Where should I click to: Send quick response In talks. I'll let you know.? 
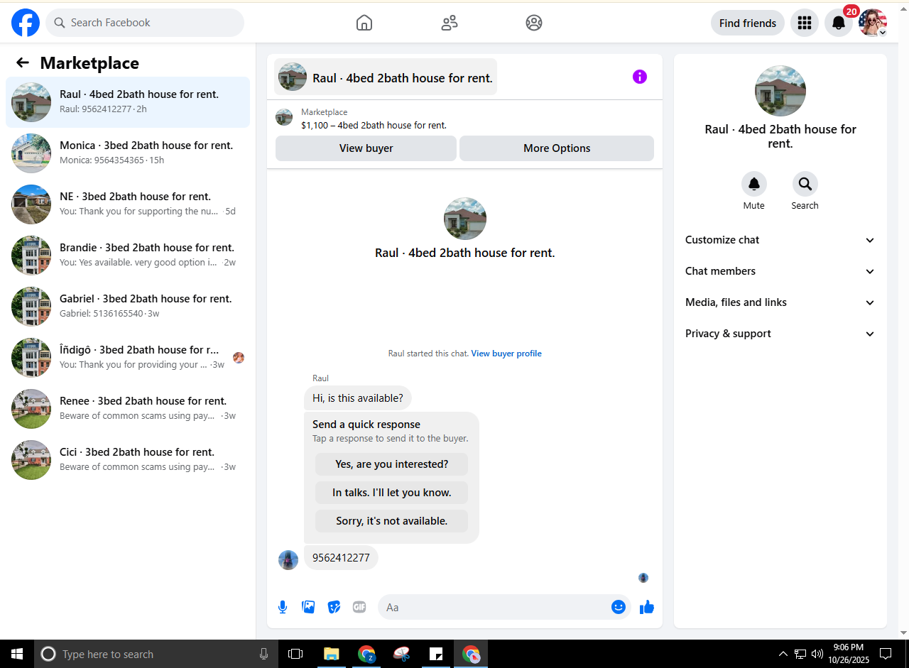click(x=391, y=493)
